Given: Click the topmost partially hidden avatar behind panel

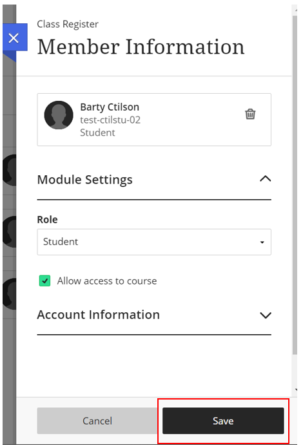Looking at the screenshot, I should tap(10, 170).
